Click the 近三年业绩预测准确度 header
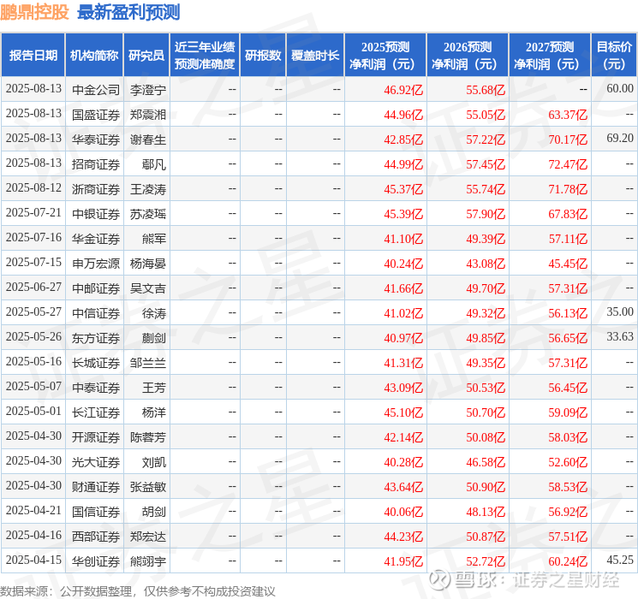This screenshot has width=638, height=599. [205, 56]
